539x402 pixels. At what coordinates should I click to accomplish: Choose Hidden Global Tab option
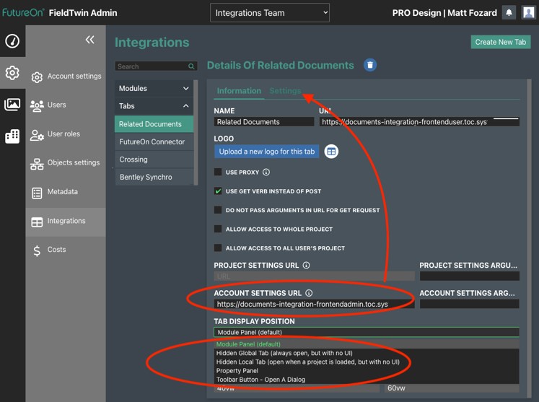pyautogui.click(x=367, y=353)
